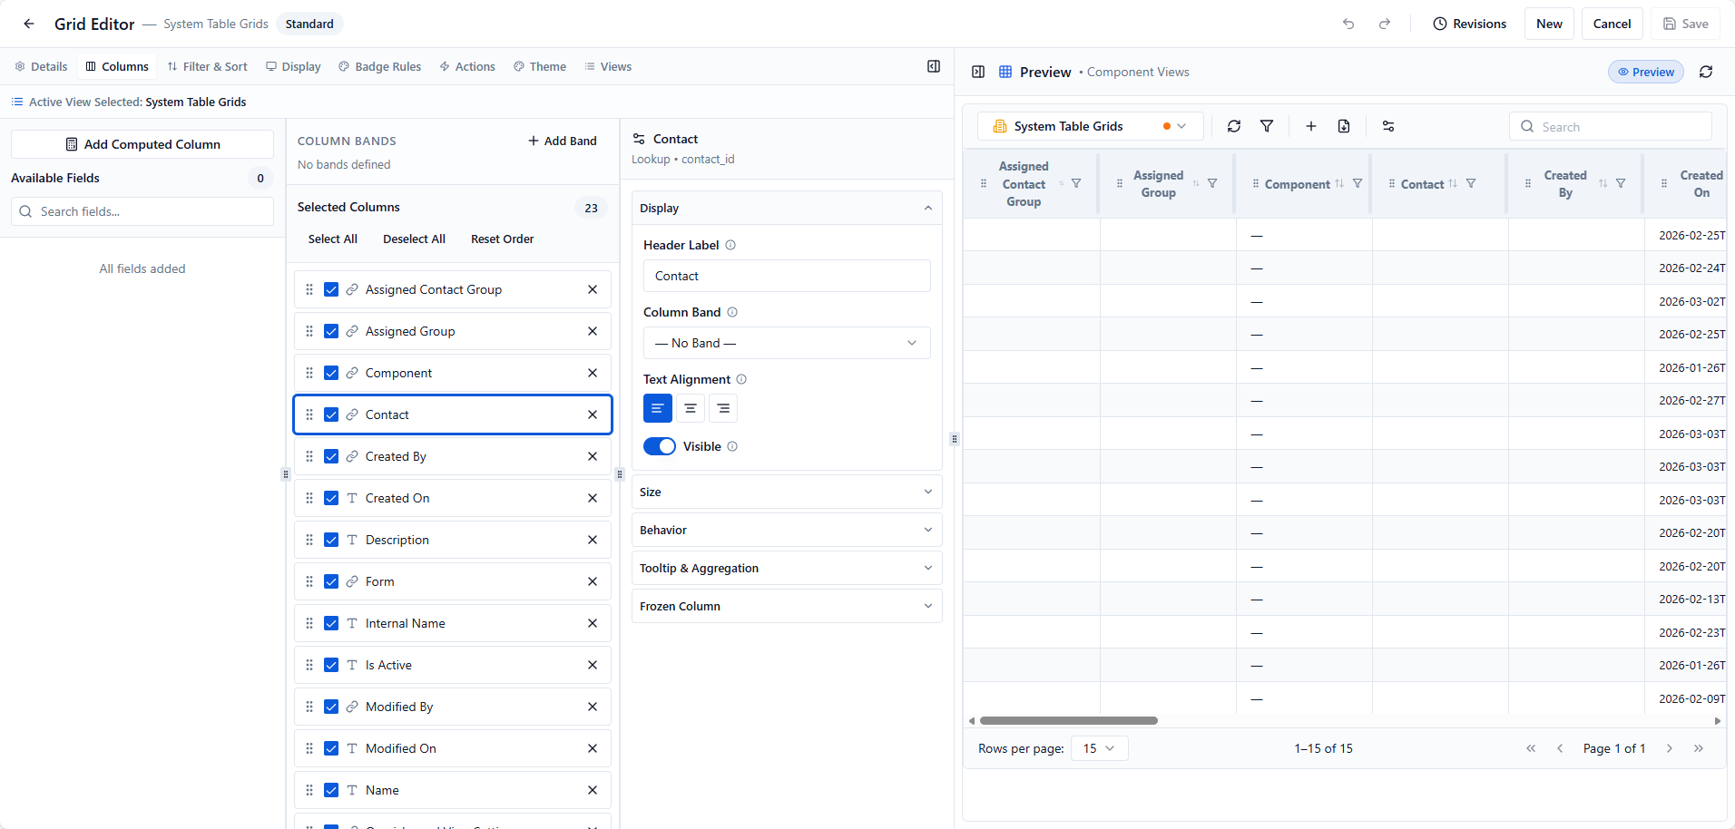Reload the preview with the refresh icon
Screen dimensions: 1735x829
click(x=1706, y=72)
